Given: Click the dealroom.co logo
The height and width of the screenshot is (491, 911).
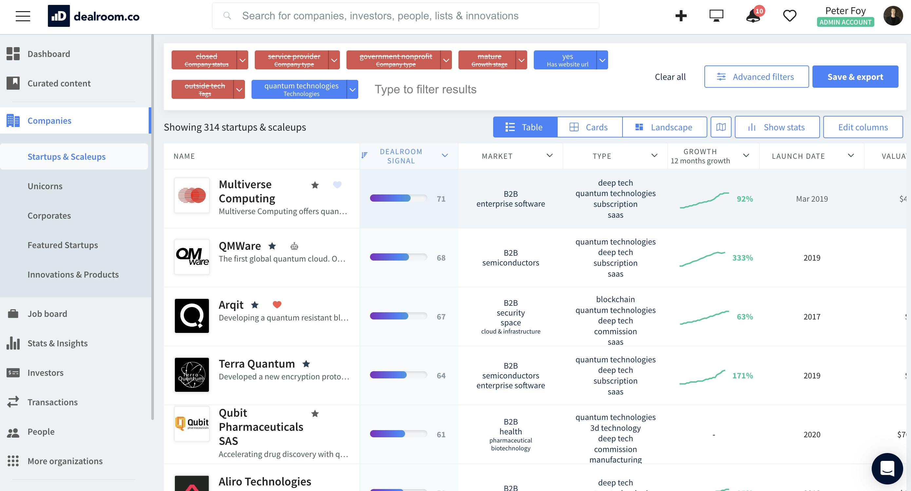Looking at the screenshot, I should coord(94,16).
